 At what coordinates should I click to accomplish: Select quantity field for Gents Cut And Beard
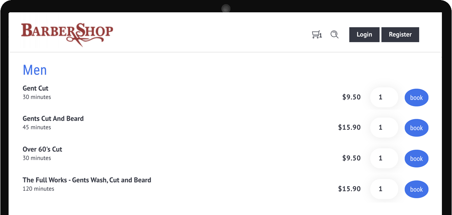384,128
